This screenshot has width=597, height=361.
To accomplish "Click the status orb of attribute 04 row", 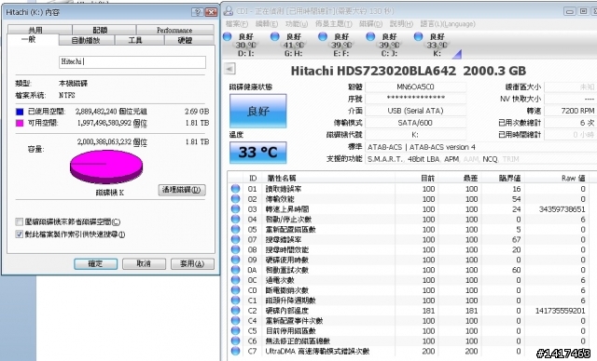I will point(235,219).
